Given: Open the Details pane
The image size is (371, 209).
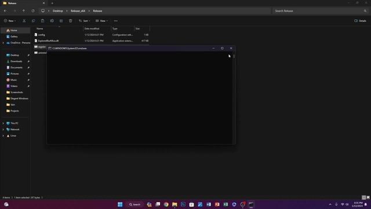Looking at the screenshot, I should pos(360,21).
